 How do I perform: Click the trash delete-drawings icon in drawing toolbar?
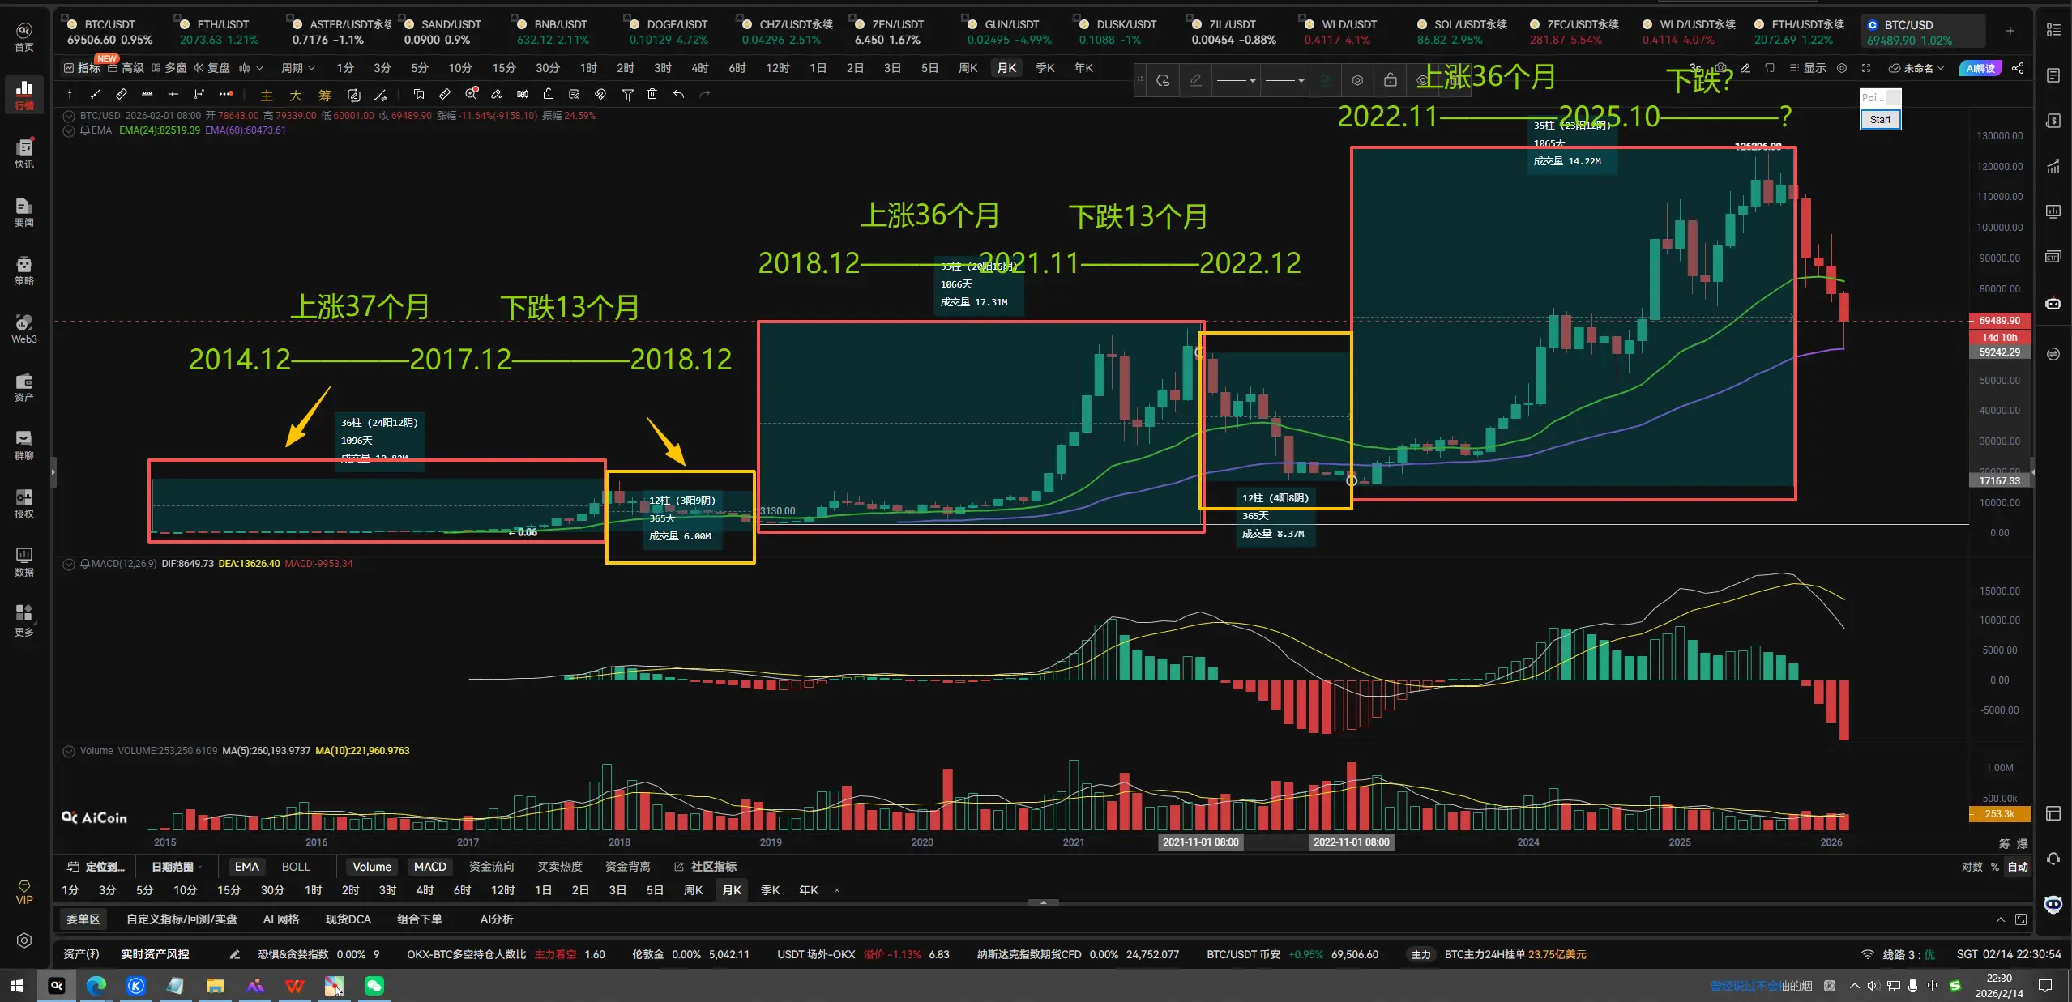coord(652,95)
